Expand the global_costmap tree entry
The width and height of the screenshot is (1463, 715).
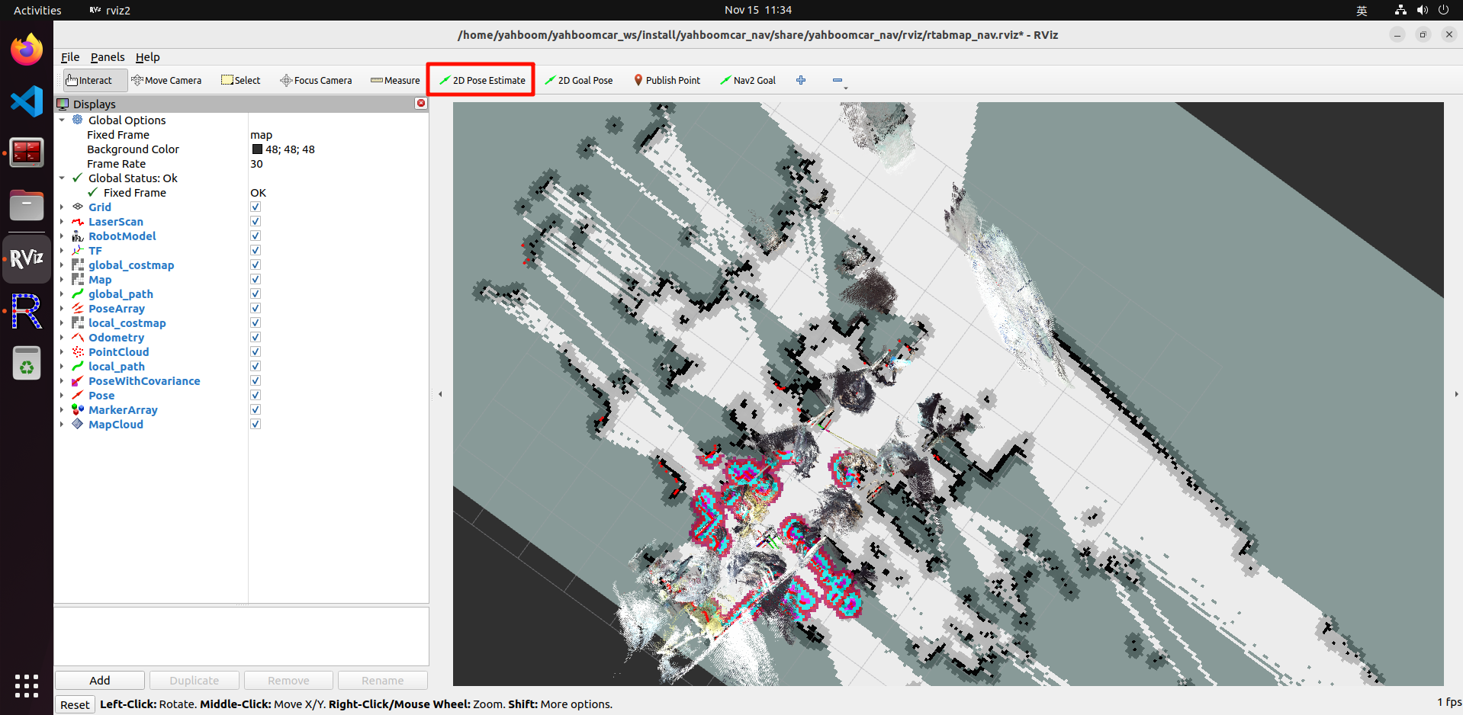(x=62, y=265)
